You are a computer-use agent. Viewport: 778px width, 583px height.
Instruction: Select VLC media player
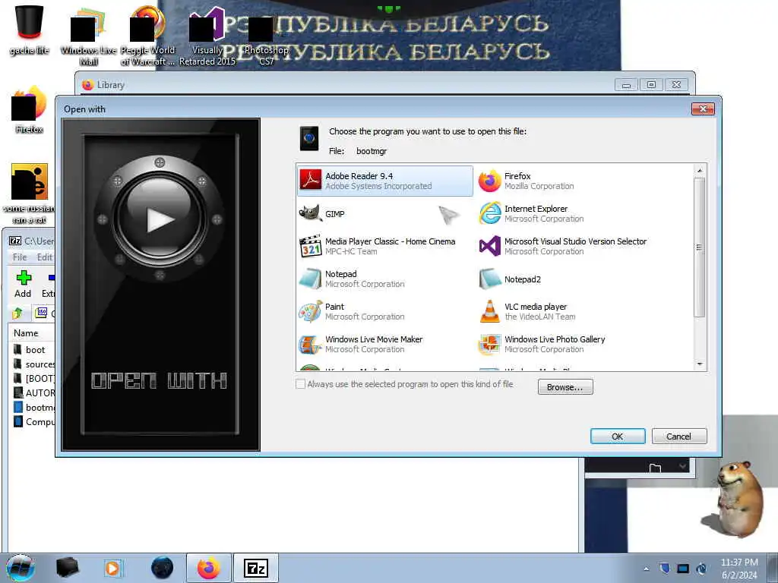pyautogui.click(x=563, y=312)
